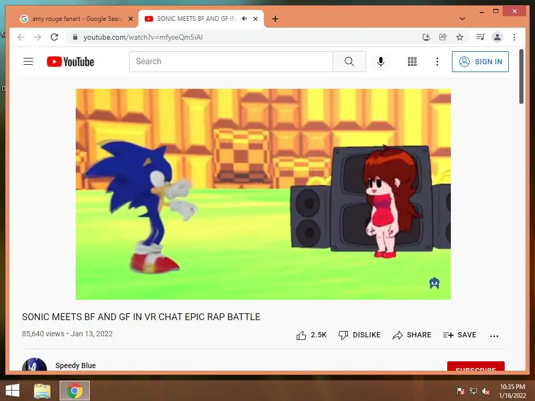Viewport: 535px width, 401px height.
Task: Search with your voice microphone
Action: tap(381, 62)
